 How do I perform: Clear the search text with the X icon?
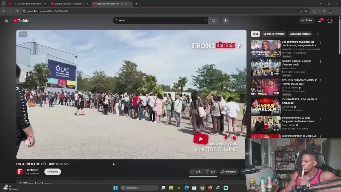pos(205,21)
